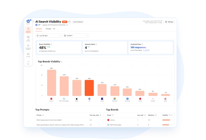The height and width of the screenshot is (140, 206).
Task: Sort Top Brands by Visibility column
Action: (172, 115)
